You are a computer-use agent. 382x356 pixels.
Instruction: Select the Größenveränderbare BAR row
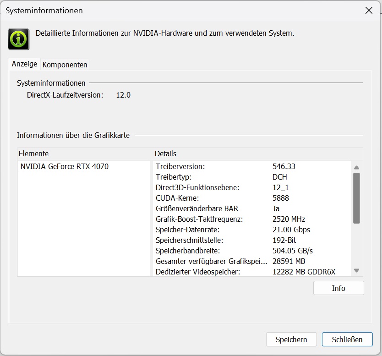click(x=197, y=208)
